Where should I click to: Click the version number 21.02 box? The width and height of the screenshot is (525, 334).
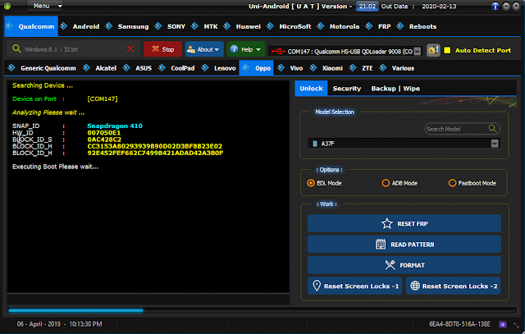[x=367, y=7]
